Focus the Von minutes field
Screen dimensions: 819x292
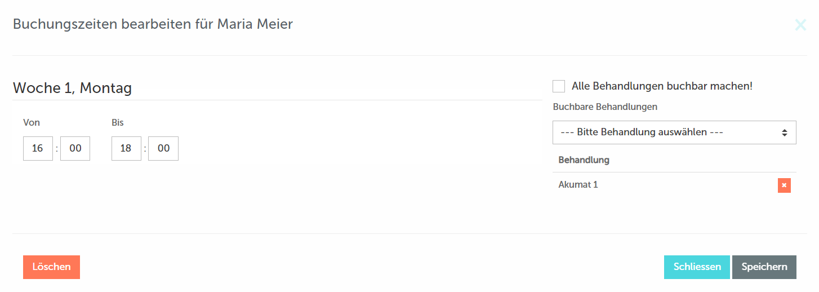(75, 148)
